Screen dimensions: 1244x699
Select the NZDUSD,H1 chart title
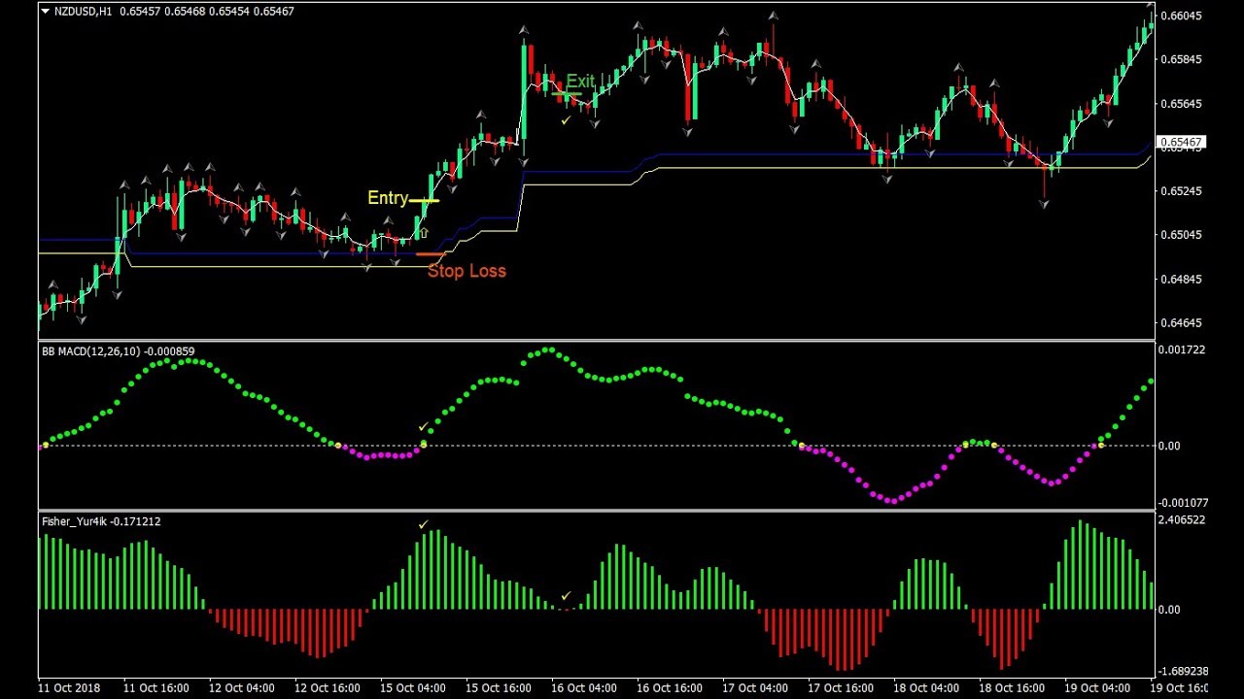pyautogui.click(x=84, y=12)
